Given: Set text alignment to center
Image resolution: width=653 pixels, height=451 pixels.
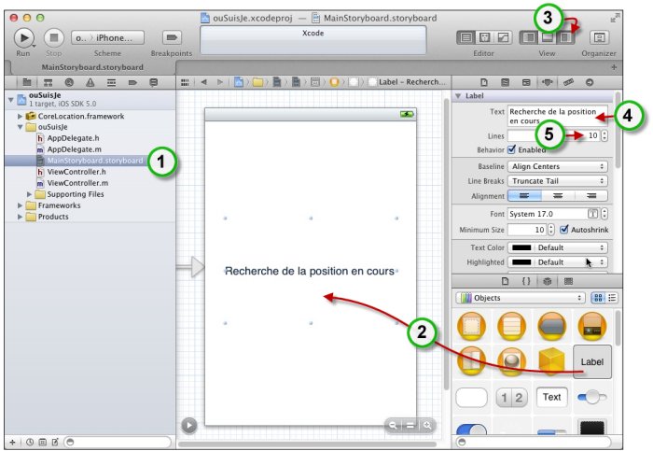Looking at the screenshot, I should pos(558,195).
